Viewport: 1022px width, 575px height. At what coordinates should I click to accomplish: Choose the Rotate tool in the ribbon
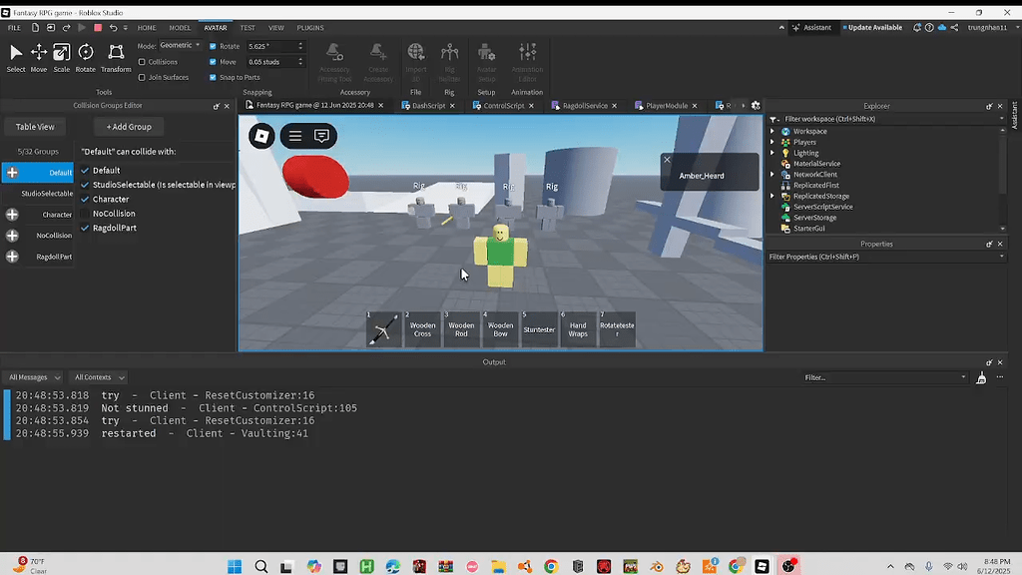(x=86, y=56)
